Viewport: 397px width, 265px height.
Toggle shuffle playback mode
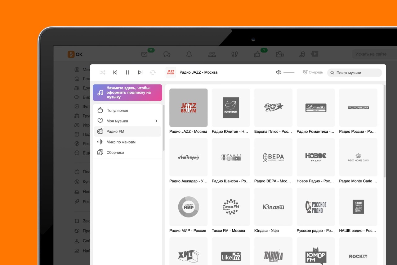pos(102,72)
